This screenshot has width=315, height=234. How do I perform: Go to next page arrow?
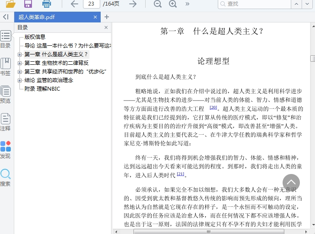133,4
